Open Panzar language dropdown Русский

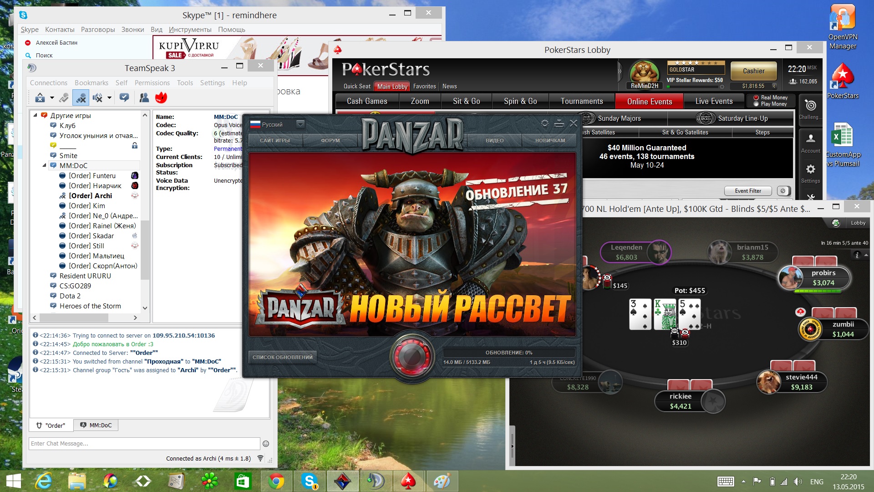pos(277,124)
